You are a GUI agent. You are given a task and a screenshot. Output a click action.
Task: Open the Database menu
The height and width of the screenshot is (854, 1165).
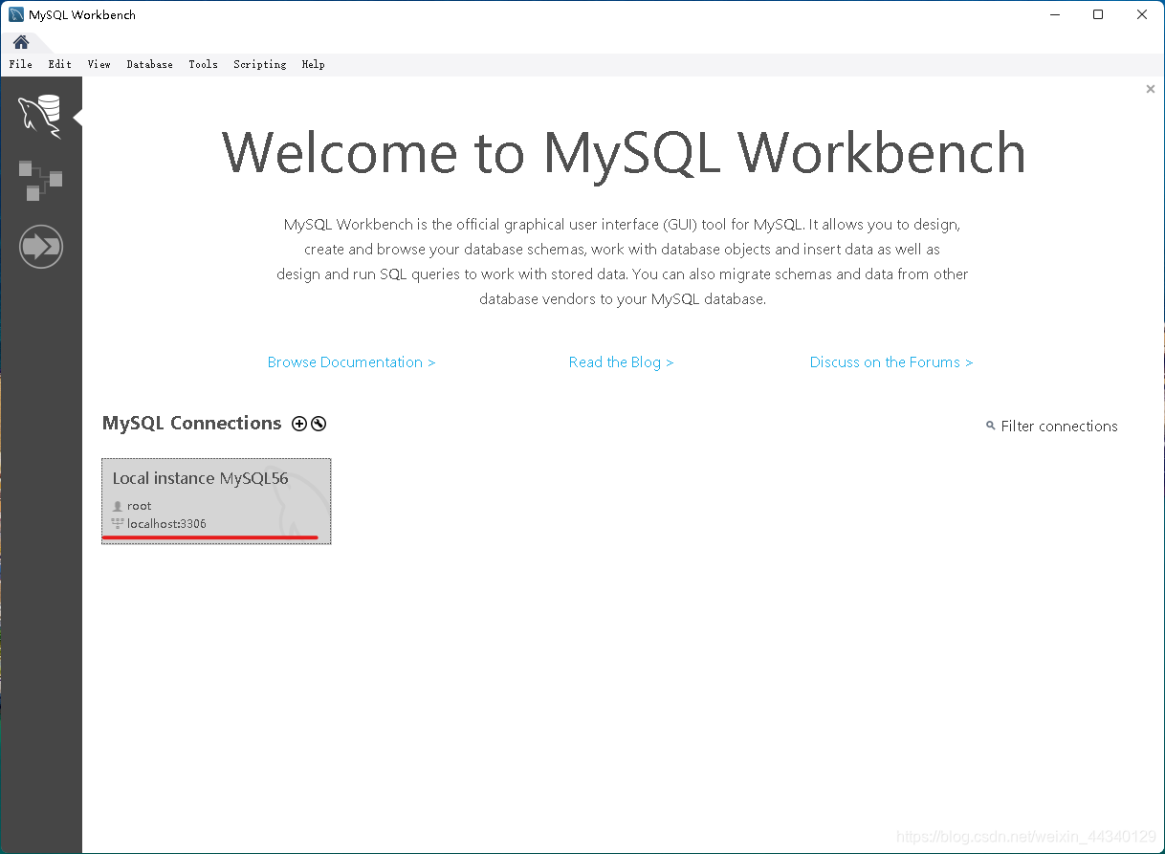tap(149, 64)
